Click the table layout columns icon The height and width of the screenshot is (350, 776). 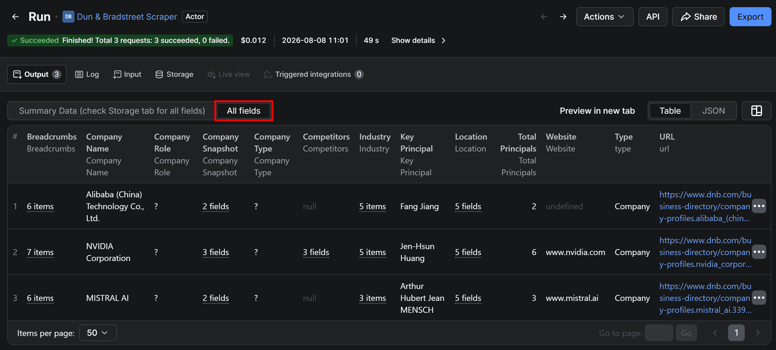[756, 111]
